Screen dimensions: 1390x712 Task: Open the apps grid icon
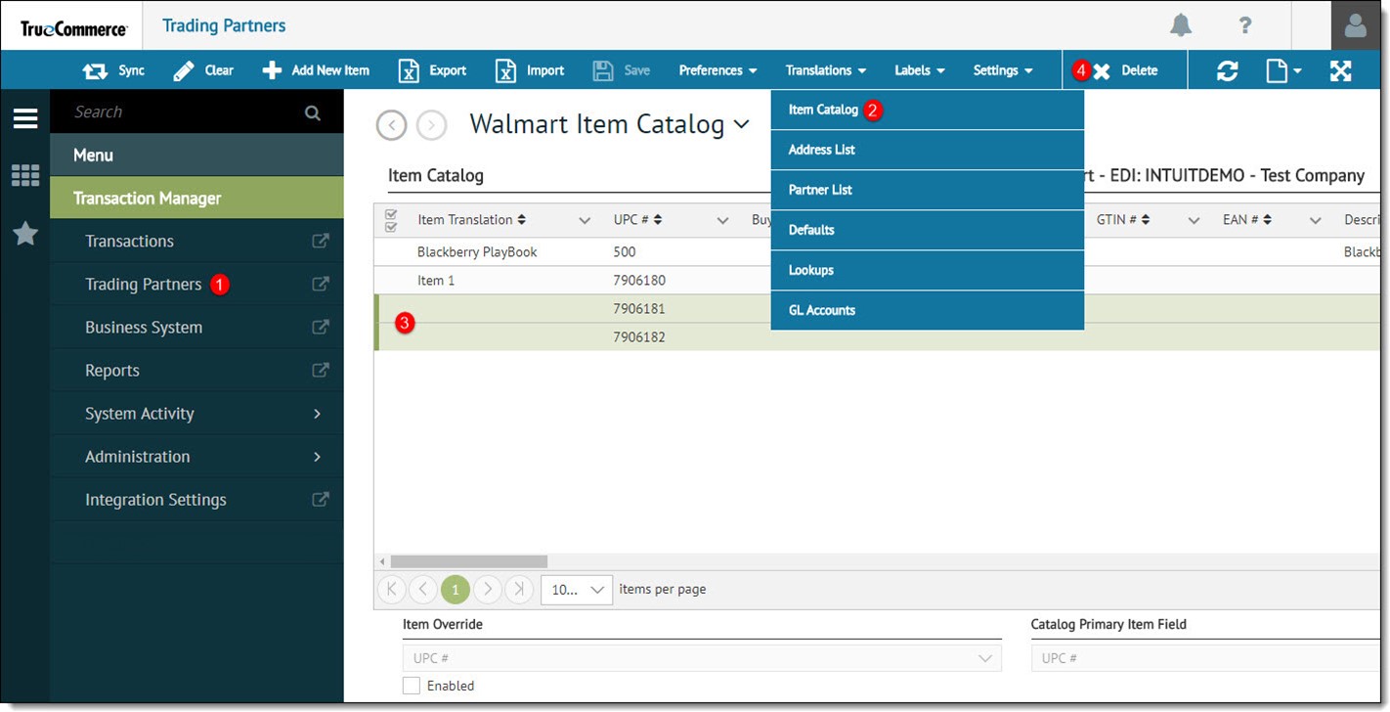(x=25, y=175)
